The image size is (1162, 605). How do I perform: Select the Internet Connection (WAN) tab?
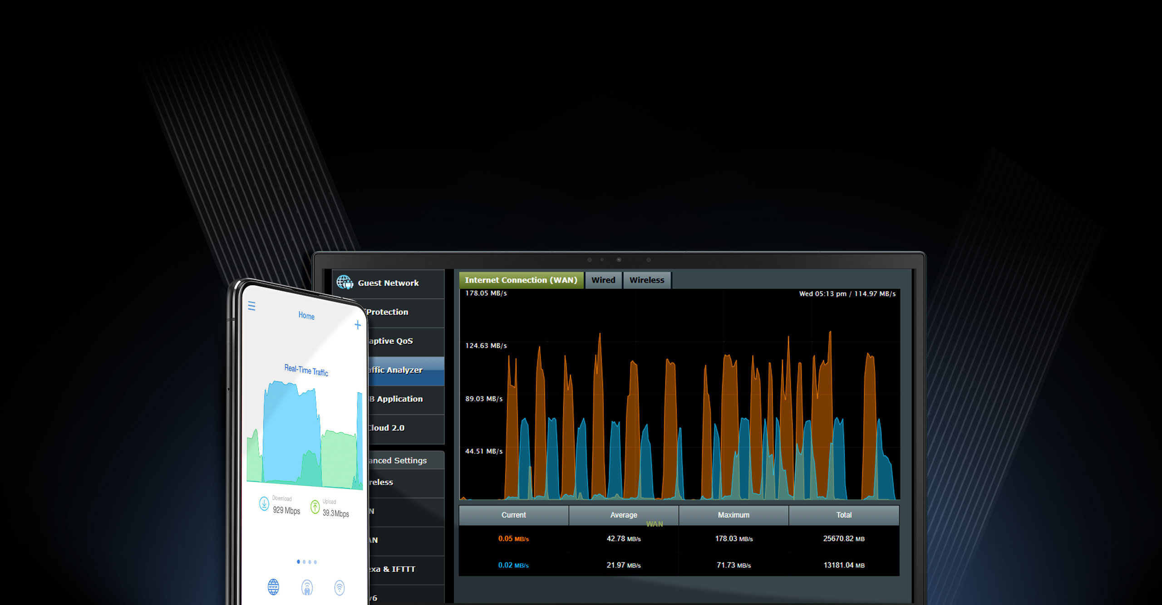pyautogui.click(x=521, y=280)
